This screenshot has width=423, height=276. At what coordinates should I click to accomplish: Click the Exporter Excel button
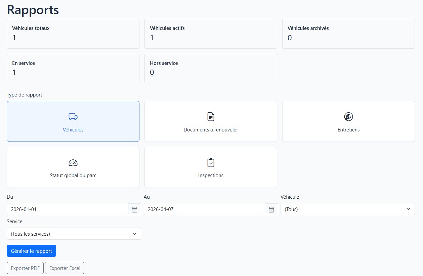(65, 268)
